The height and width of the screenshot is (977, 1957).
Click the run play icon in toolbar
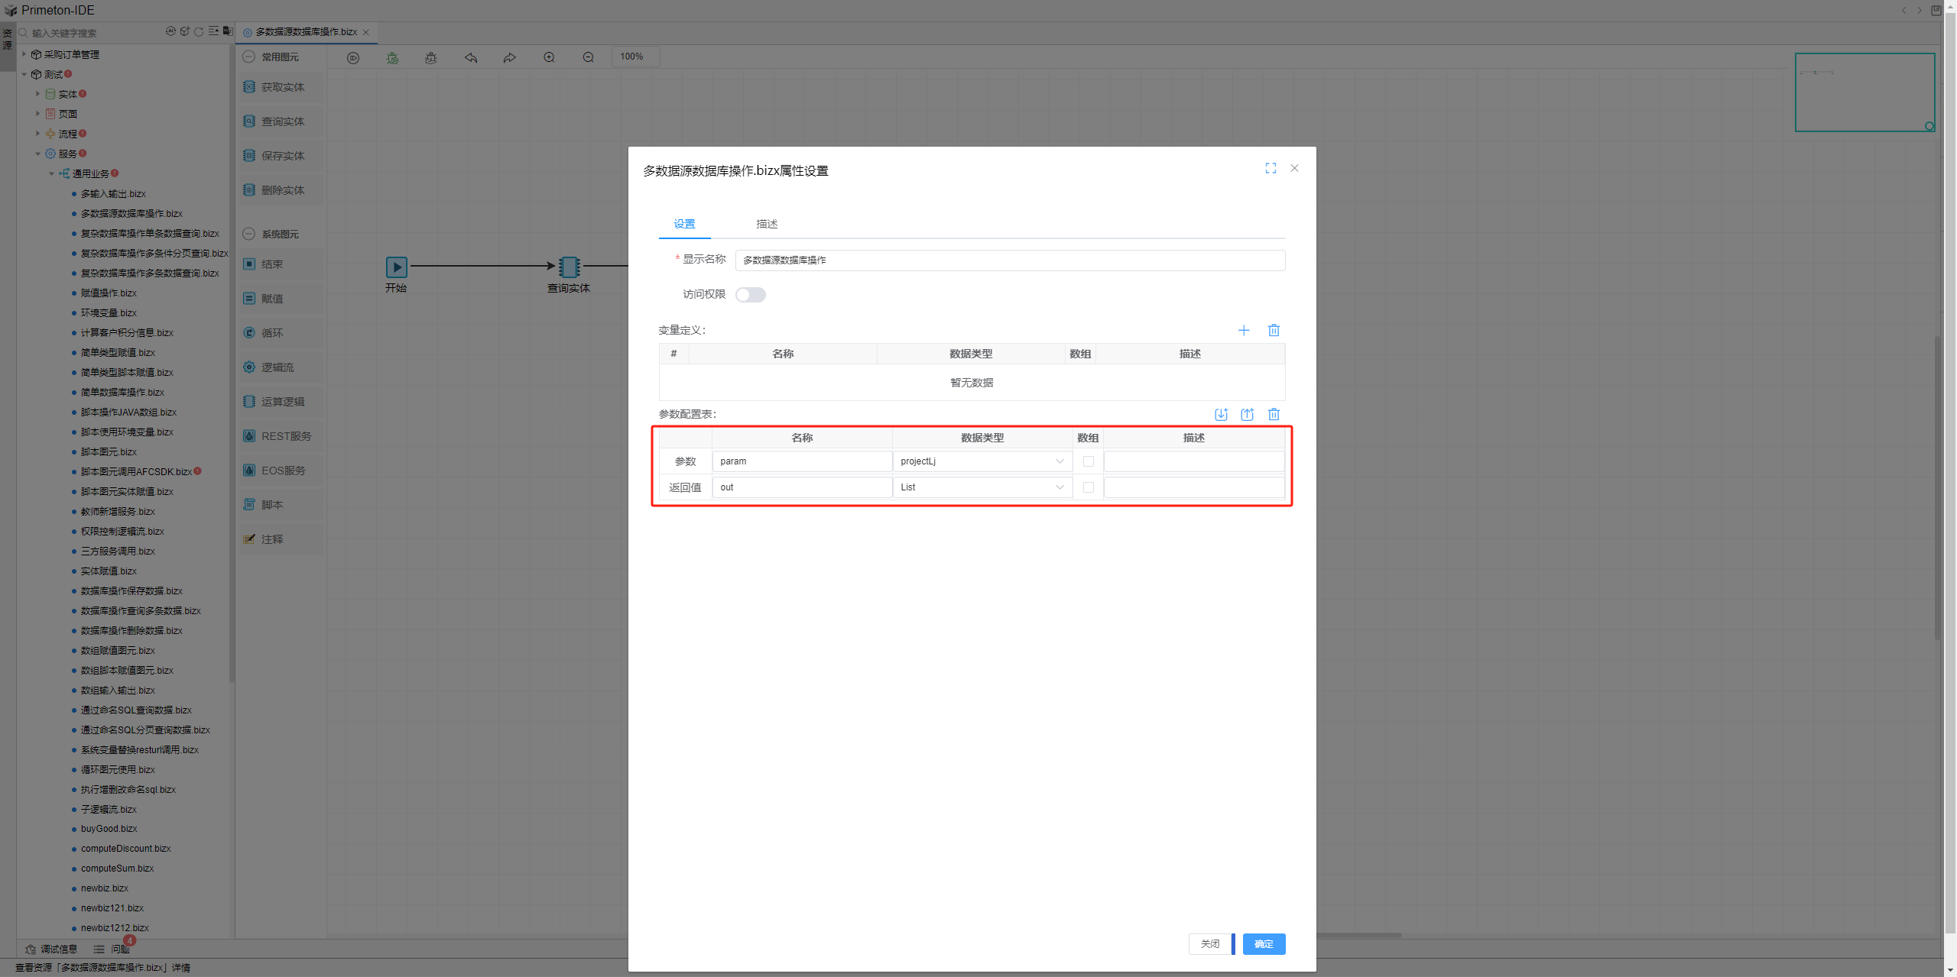(x=353, y=57)
